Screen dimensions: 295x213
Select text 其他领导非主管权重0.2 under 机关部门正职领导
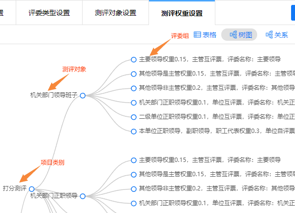[x=170, y=188]
